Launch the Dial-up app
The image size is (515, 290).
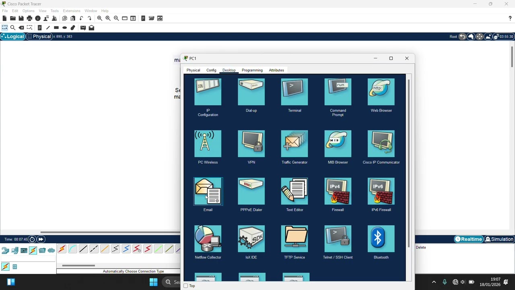click(251, 95)
